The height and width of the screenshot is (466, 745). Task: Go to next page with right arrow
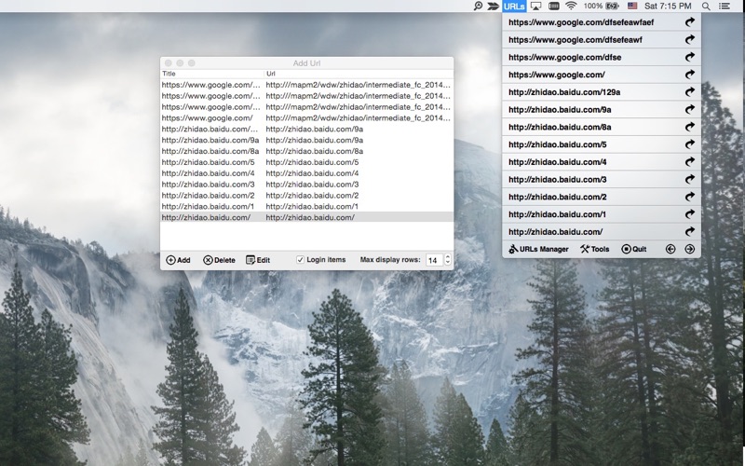coord(689,249)
